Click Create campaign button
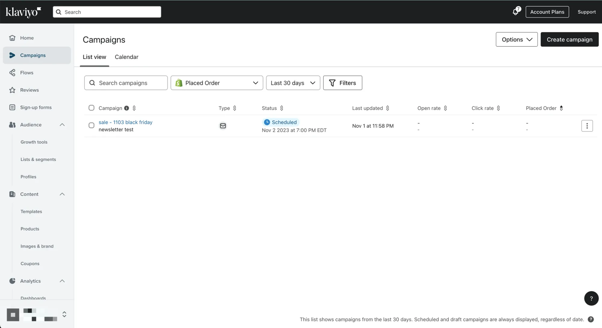The image size is (602, 328). pos(569,39)
